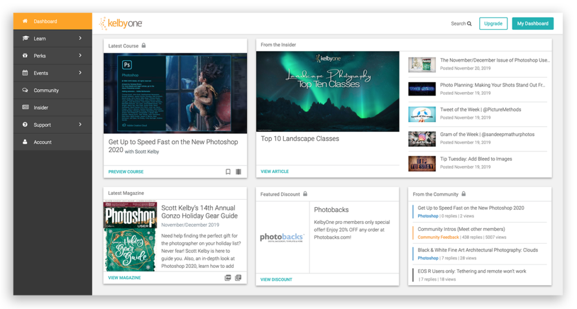
Task: Open community thread 'Get Up to Speed Fast on the New Photoshop 2020'
Action: click(471, 208)
